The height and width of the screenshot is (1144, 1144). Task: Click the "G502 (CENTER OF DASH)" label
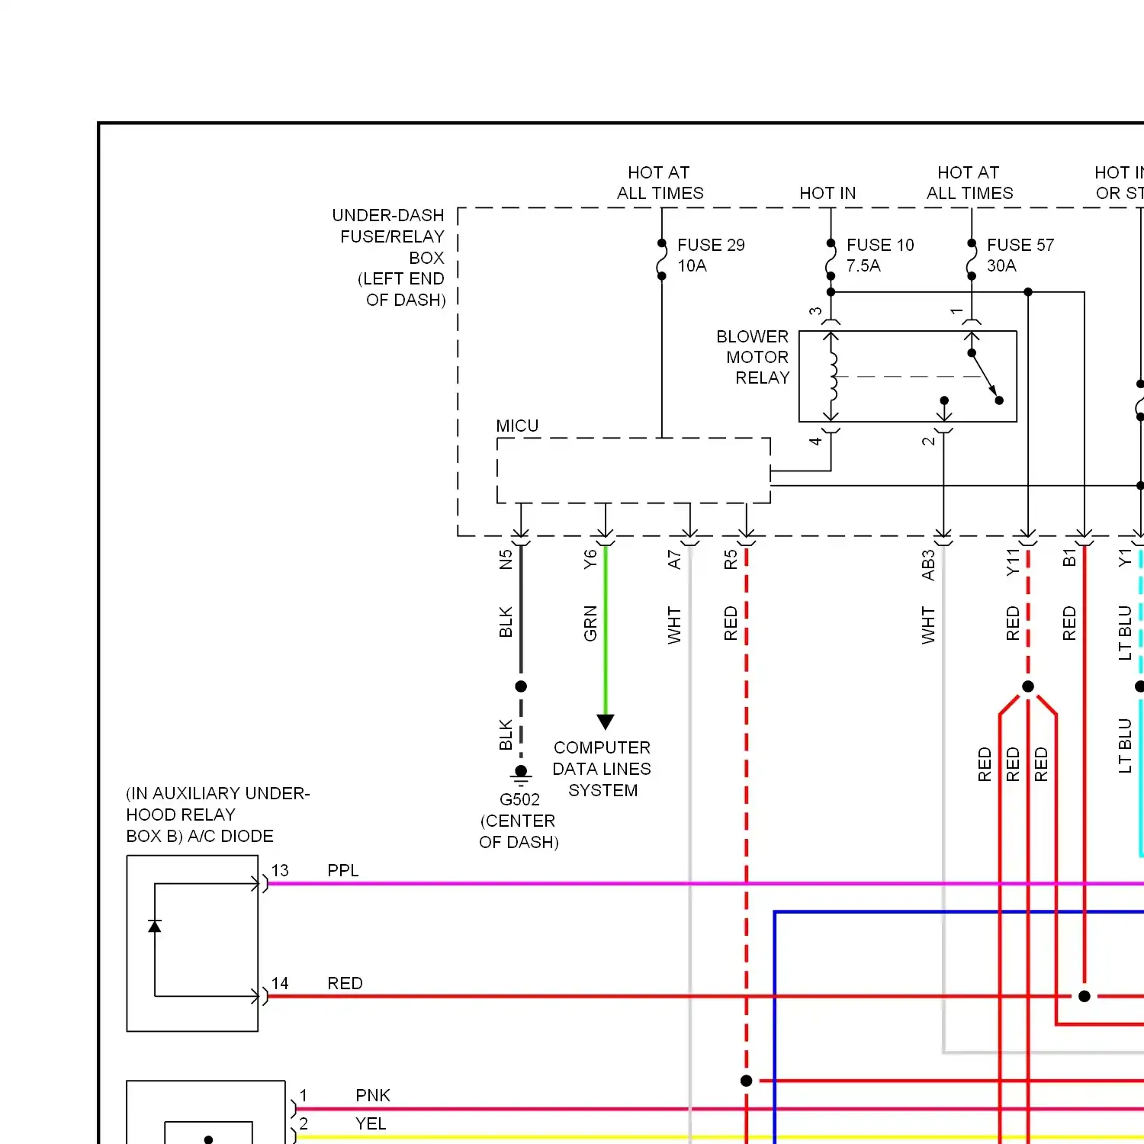pos(519,821)
